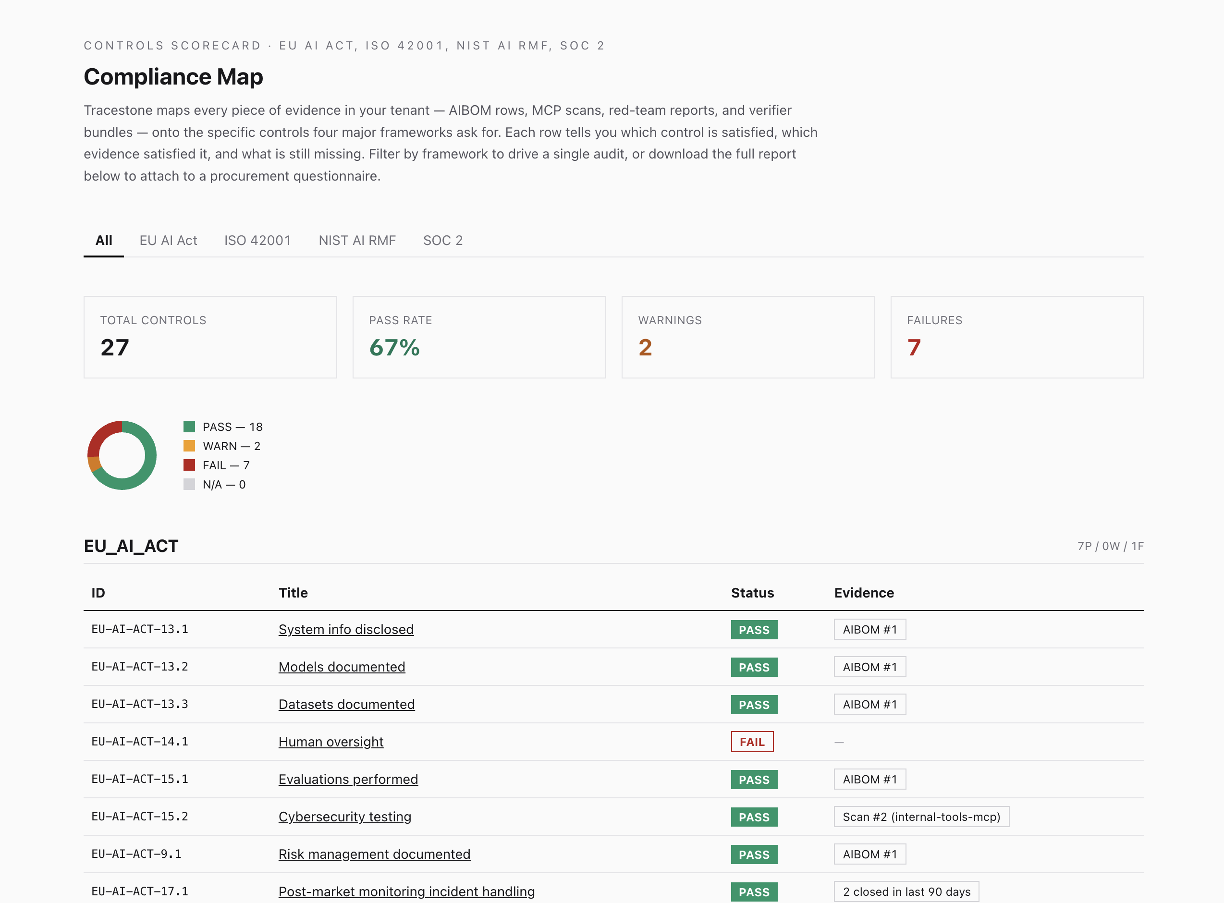Click the EU-AI-ACT-13.3 ID cell
This screenshot has width=1224, height=903.
pyautogui.click(x=139, y=704)
